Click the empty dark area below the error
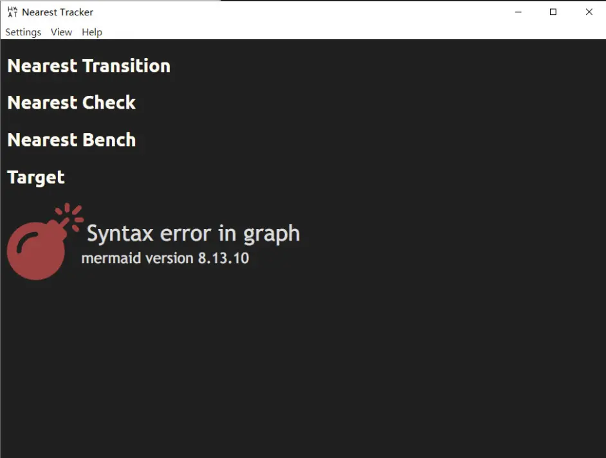The image size is (606, 458). pyautogui.click(x=303, y=367)
